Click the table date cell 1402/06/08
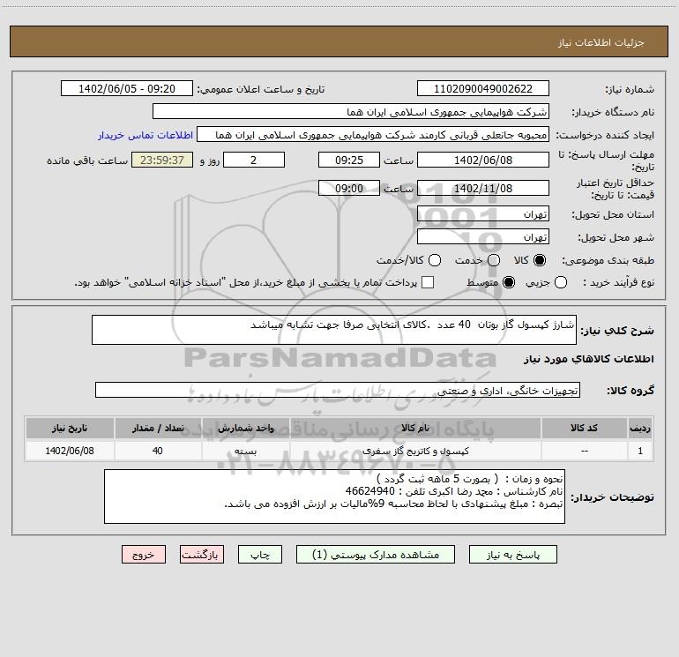The height and width of the screenshot is (657, 679). [x=70, y=451]
